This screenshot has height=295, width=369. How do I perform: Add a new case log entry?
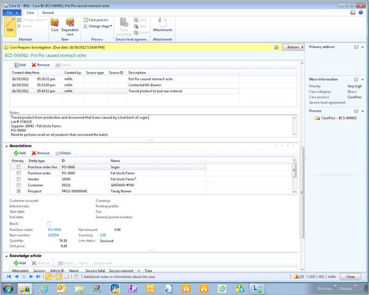pos(20,64)
